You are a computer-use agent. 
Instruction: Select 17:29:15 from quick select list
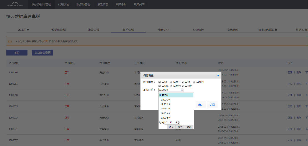click(x=165, y=104)
